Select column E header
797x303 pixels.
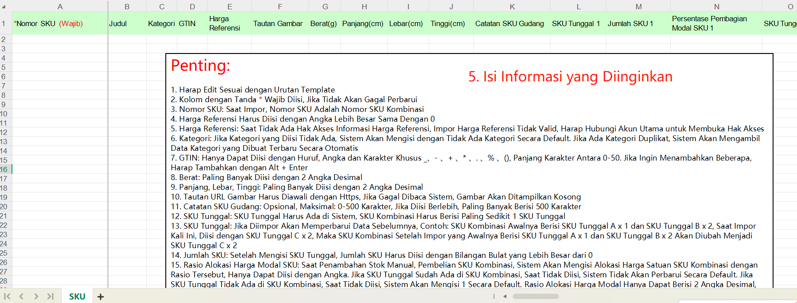tap(230, 7)
